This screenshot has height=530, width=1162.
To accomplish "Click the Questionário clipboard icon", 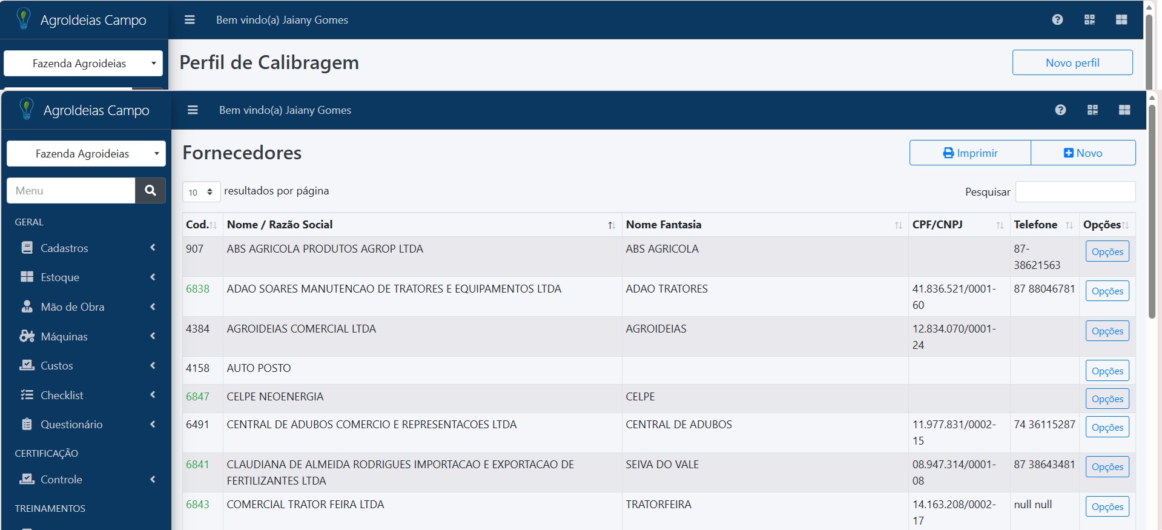I will coord(27,424).
